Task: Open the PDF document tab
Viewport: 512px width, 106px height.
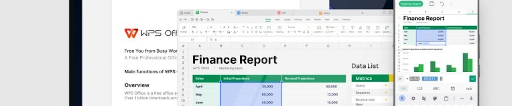Action: (x=282, y=13)
